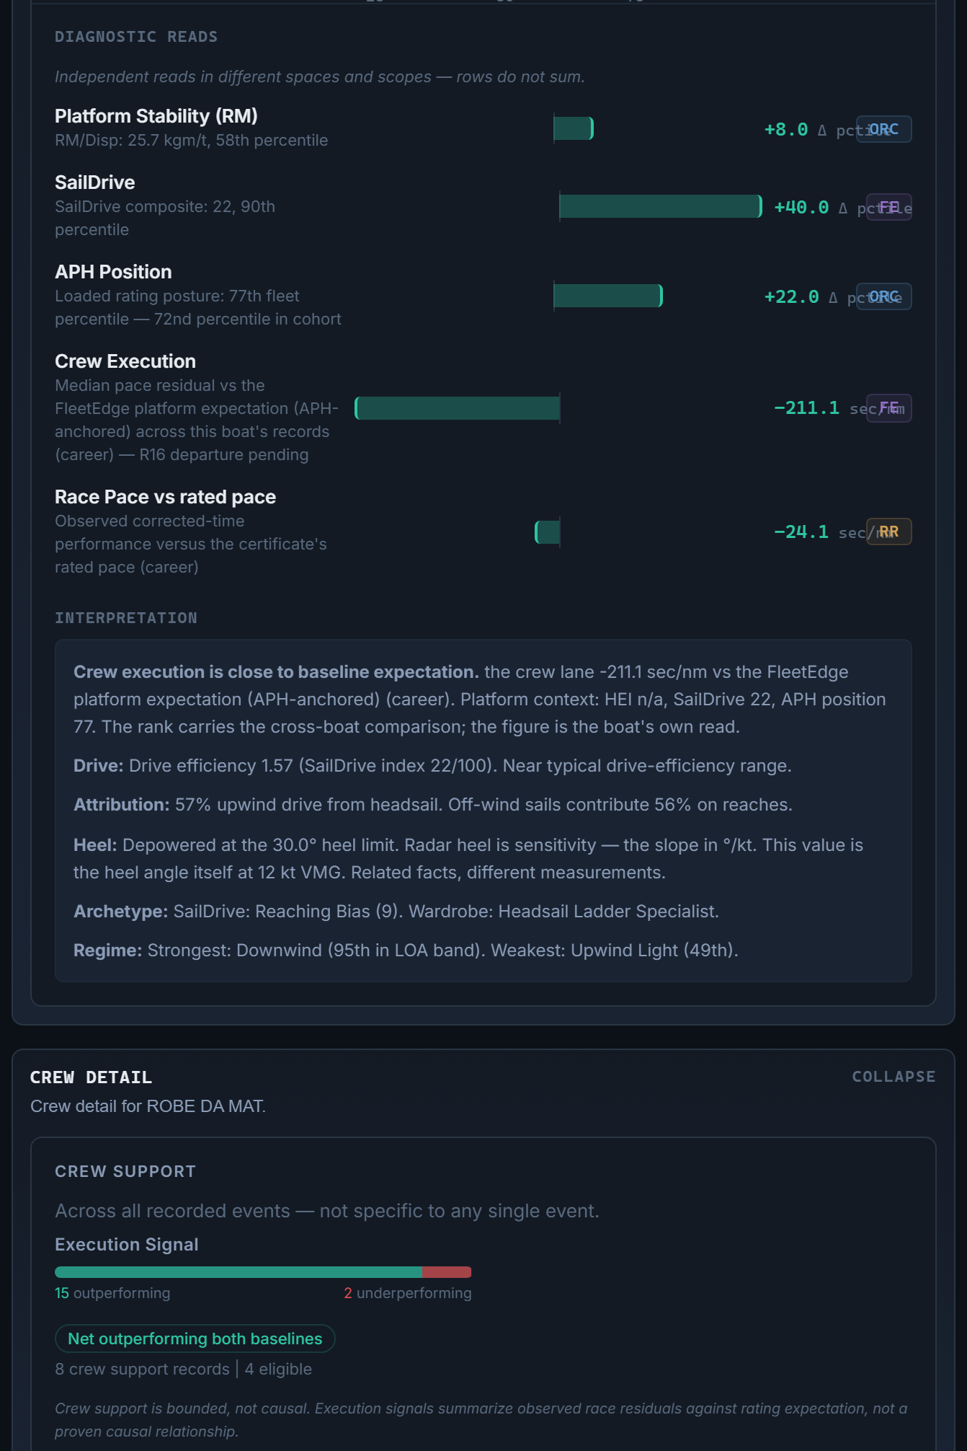Click the Platform Stability bar
967x1451 pixels.
[x=574, y=128]
